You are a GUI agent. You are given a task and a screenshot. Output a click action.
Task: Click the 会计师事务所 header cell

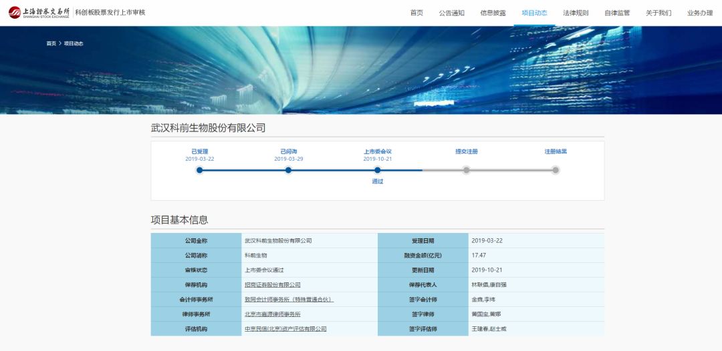point(196,300)
